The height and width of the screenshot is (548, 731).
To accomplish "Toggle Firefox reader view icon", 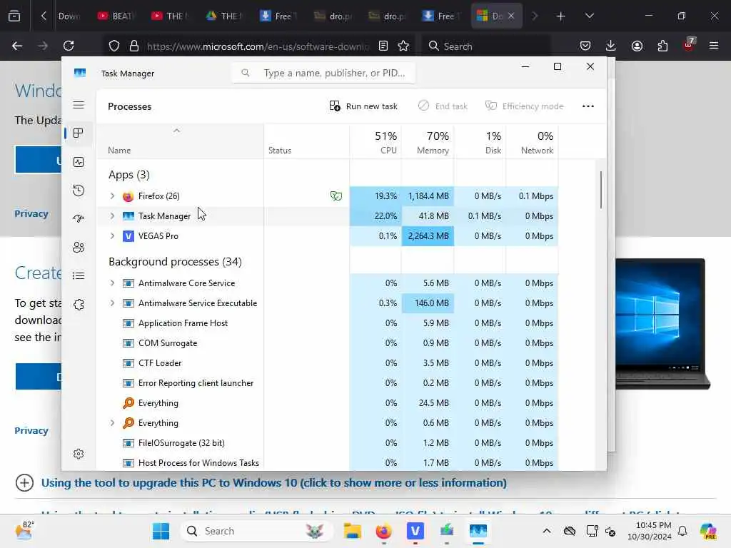I will (x=383, y=46).
